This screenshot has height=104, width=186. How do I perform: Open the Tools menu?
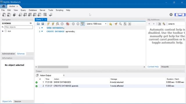point(51,10)
